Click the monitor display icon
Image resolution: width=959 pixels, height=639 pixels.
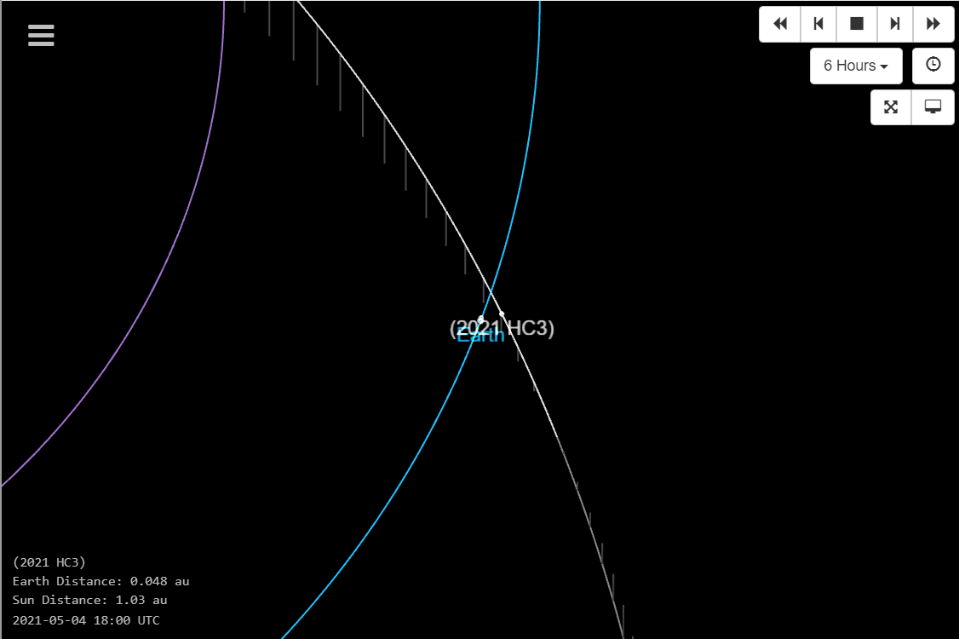pyautogui.click(x=933, y=107)
